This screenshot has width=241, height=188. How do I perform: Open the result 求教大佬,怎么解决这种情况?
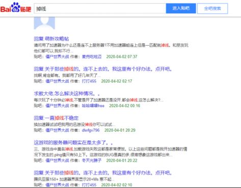point(67,93)
